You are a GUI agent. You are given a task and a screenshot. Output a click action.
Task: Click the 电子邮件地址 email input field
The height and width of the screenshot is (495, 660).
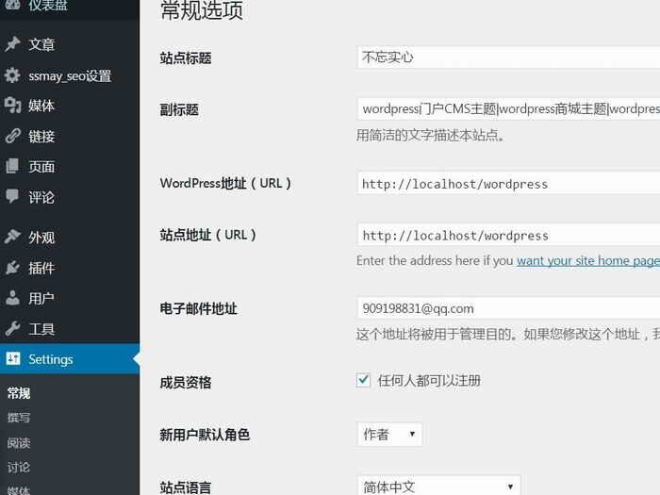[509, 308]
